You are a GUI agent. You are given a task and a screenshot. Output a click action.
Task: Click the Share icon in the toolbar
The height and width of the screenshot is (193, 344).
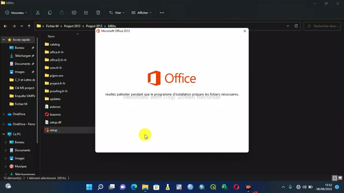click(x=86, y=13)
